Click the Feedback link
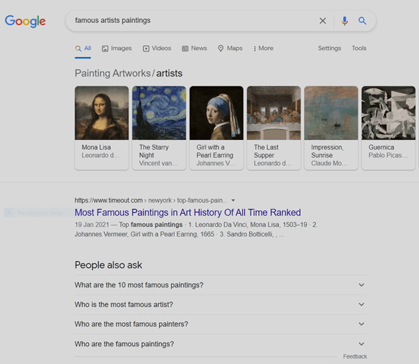The image size is (419, 364). point(354,356)
